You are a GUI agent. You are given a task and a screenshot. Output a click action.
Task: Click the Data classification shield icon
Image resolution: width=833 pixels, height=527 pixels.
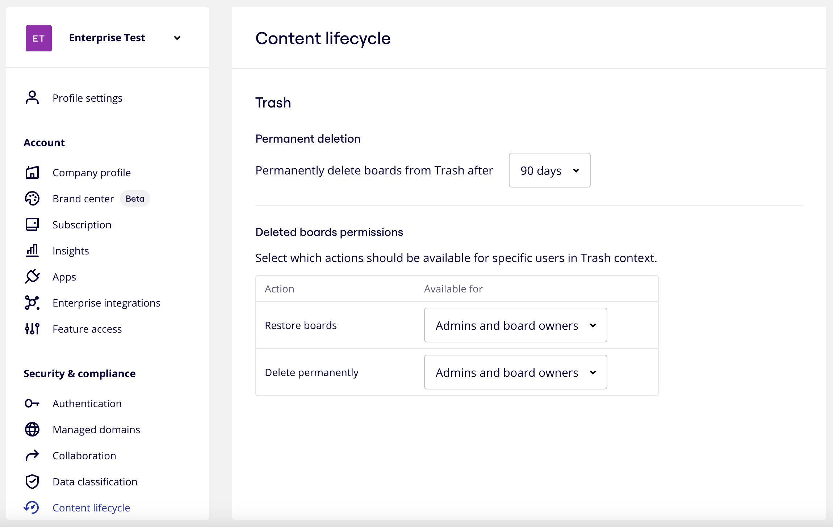click(32, 481)
